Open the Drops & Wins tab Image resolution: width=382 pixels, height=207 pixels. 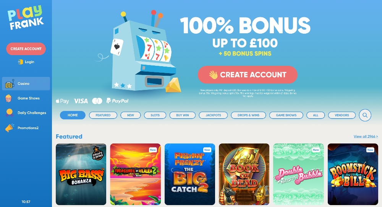(x=248, y=115)
